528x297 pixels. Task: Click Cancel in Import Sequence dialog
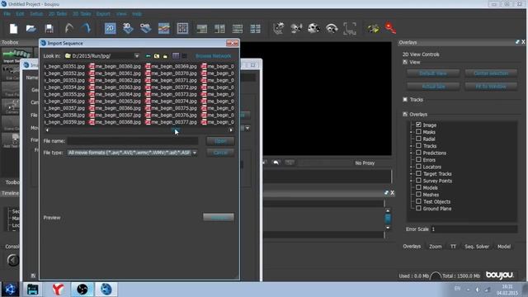coord(220,153)
